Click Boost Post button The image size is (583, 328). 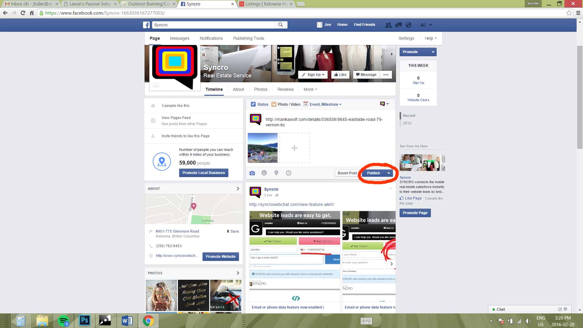347,173
